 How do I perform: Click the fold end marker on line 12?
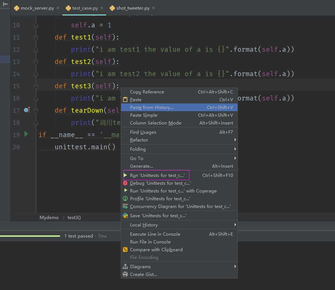tap(36, 50)
